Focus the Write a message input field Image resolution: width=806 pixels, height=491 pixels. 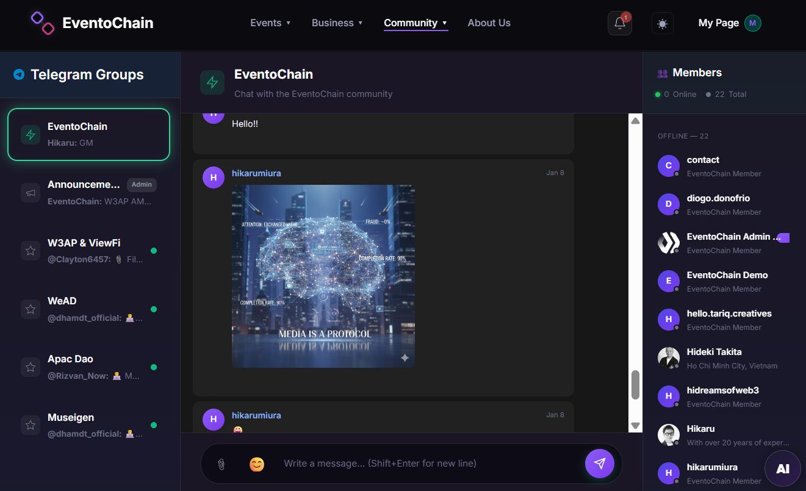[x=427, y=464]
